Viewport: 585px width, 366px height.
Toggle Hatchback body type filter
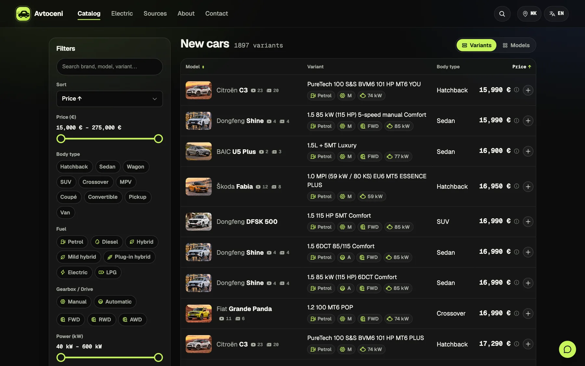click(74, 167)
